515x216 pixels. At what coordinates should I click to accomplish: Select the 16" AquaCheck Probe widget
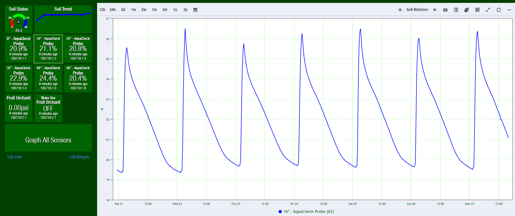[48, 49]
